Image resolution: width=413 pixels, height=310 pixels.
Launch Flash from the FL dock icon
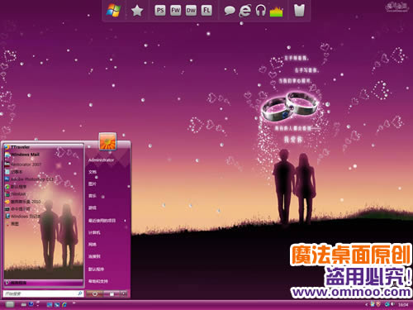tap(206, 11)
